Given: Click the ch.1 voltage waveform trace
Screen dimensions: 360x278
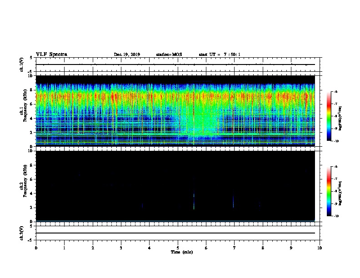Looking at the screenshot, I should pyautogui.click(x=175, y=65).
